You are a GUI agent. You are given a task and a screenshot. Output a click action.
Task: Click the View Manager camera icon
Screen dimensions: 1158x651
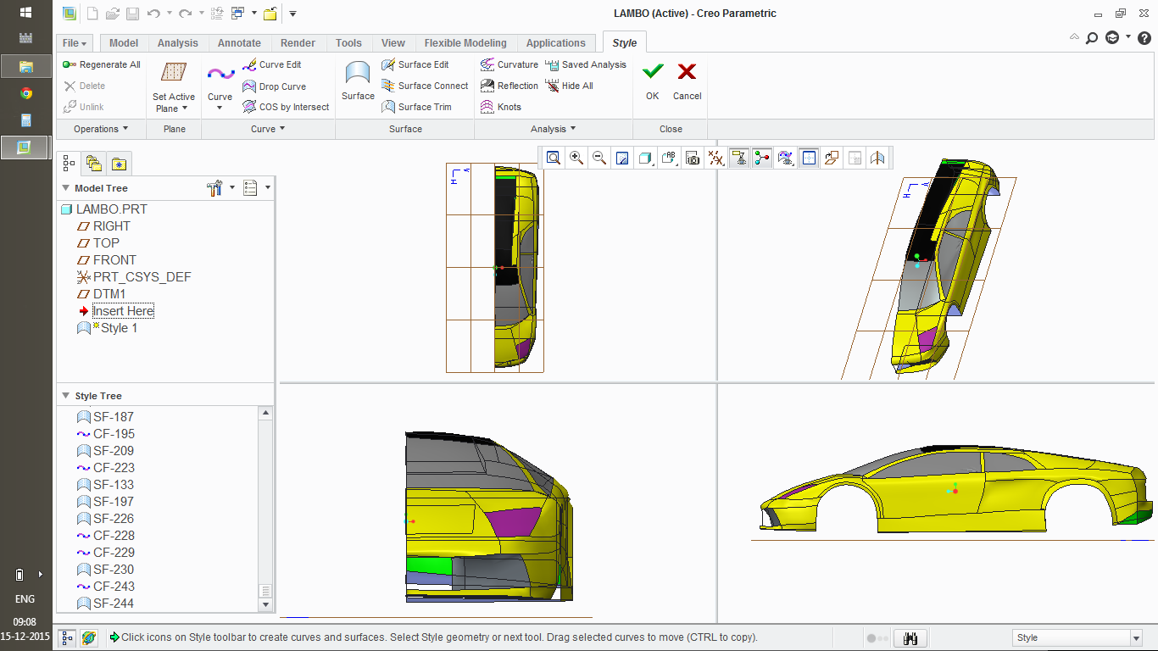[693, 158]
